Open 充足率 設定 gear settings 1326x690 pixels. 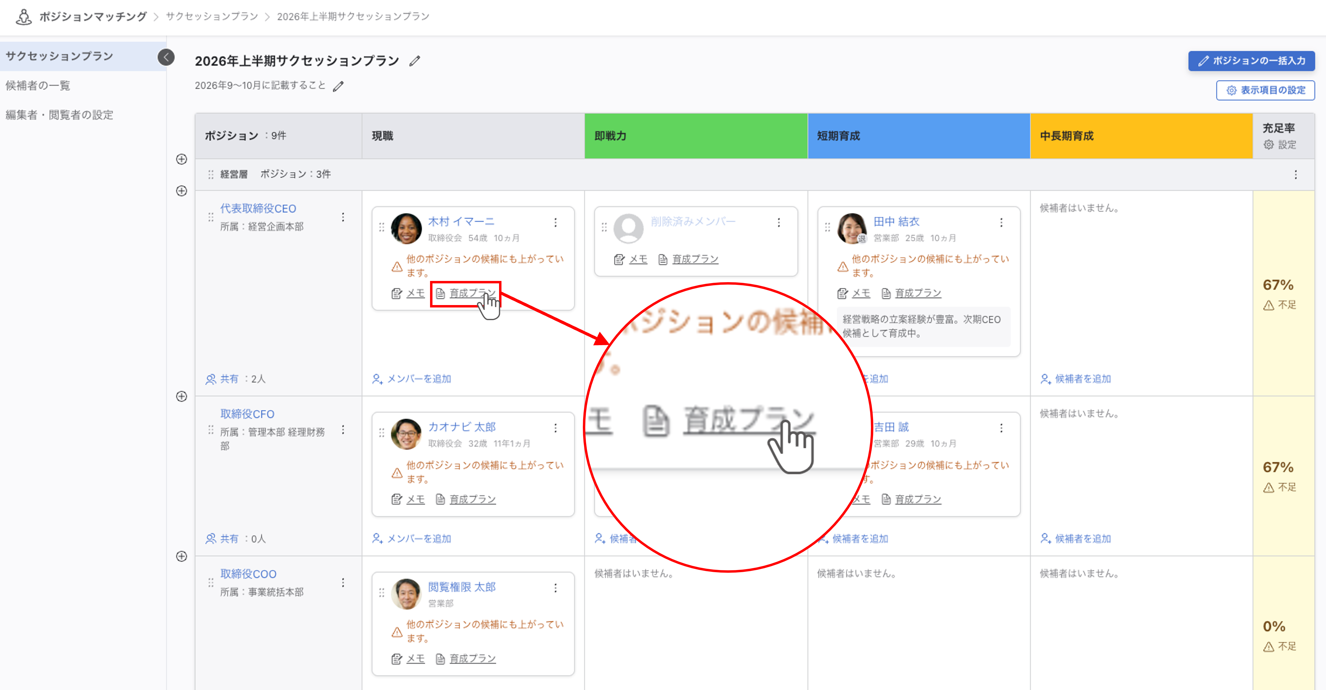[x=1280, y=145]
